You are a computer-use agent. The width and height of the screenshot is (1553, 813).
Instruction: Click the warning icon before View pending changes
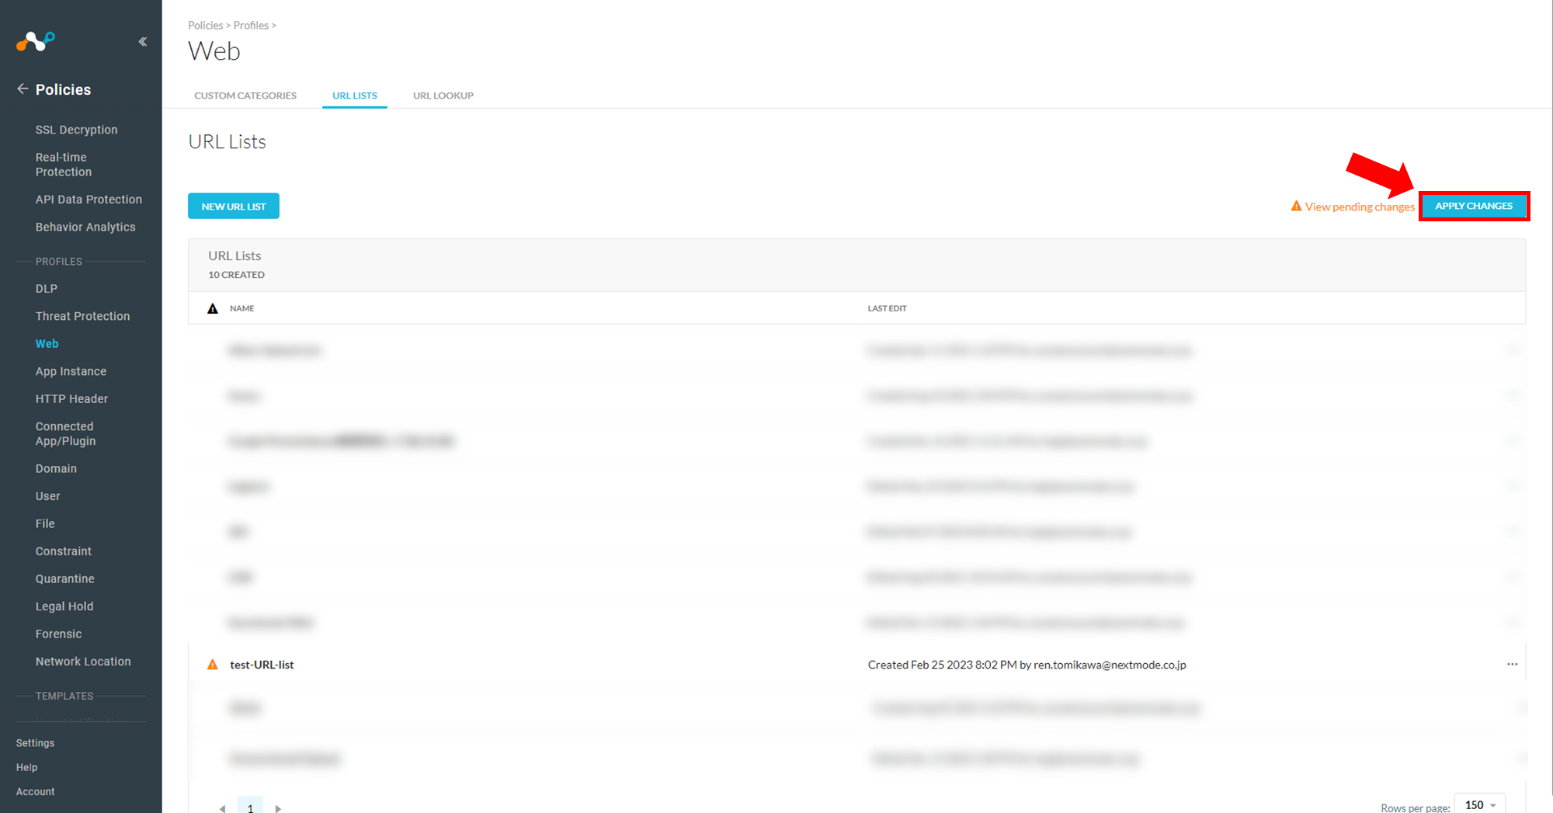1295,206
